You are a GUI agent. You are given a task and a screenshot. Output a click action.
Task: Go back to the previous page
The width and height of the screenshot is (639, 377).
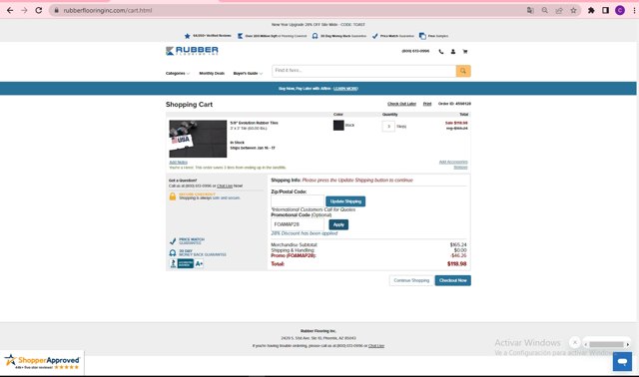(10, 10)
